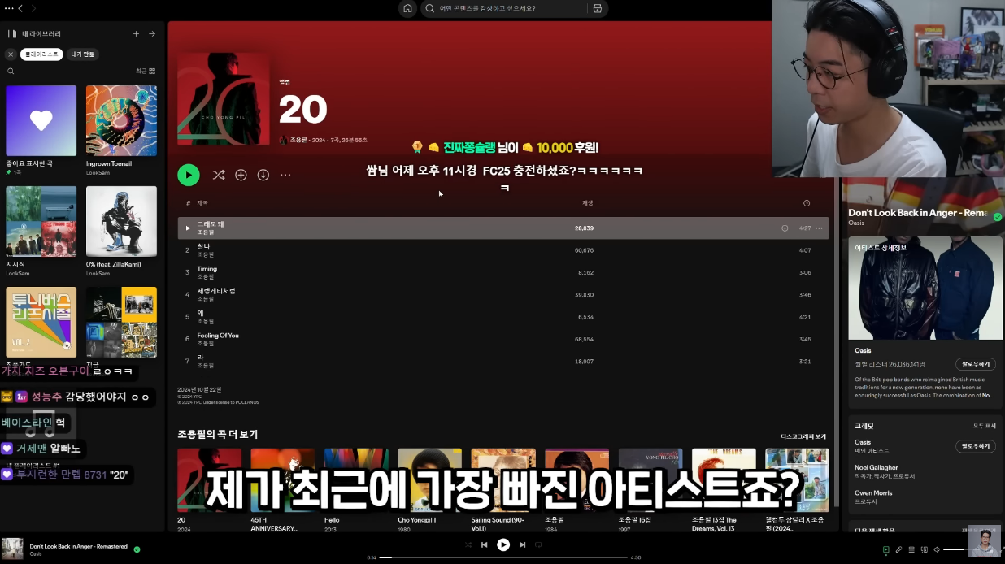Toggle shuffle for the album
Viewport: 1005px width, 564px height.
click(219, 175)
